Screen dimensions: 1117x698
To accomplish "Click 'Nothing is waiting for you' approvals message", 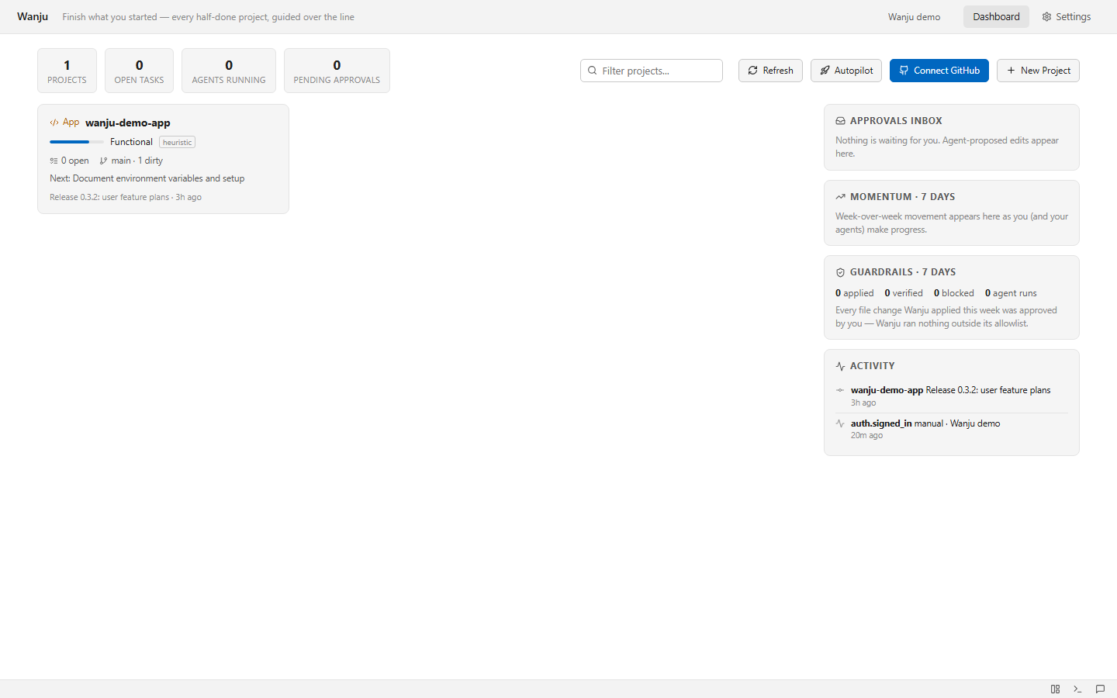I will pyautogui.click(x=947, y=147).
